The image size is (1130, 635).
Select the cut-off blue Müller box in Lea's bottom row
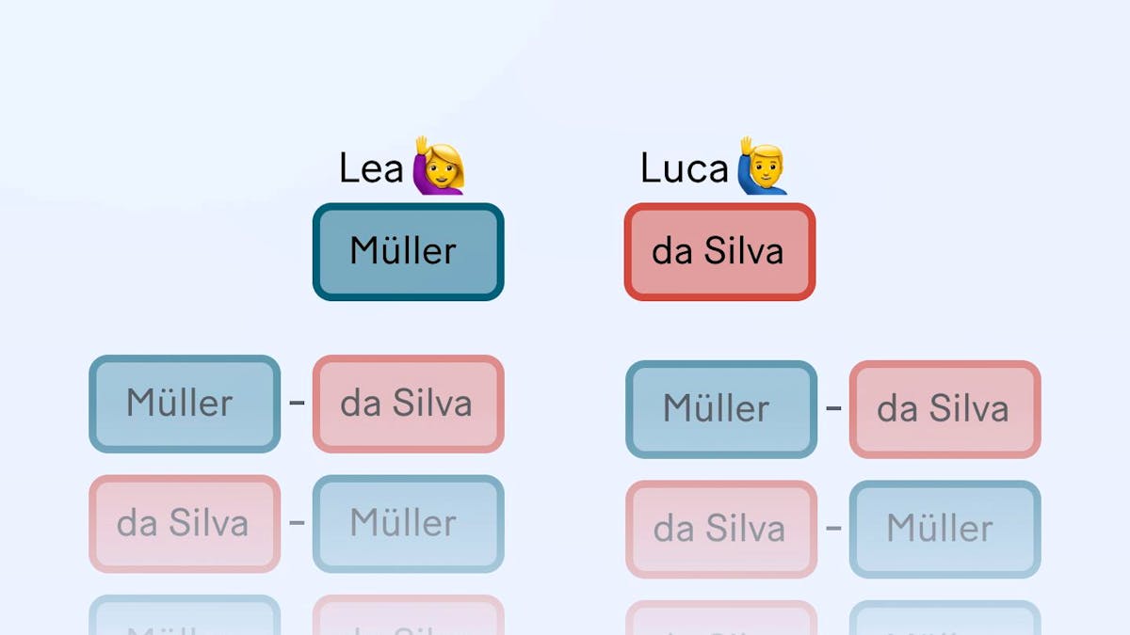[185, 615]
